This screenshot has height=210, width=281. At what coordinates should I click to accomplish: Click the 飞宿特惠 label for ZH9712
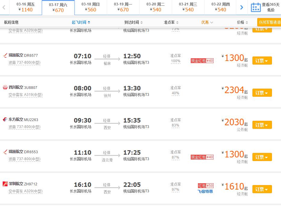point(205,191)
